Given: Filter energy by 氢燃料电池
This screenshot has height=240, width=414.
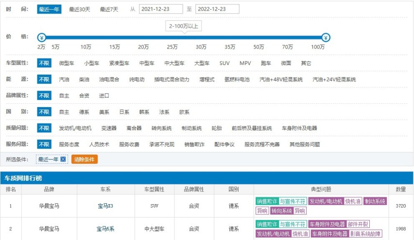Looking at the screenshot, I should point(237,80).
